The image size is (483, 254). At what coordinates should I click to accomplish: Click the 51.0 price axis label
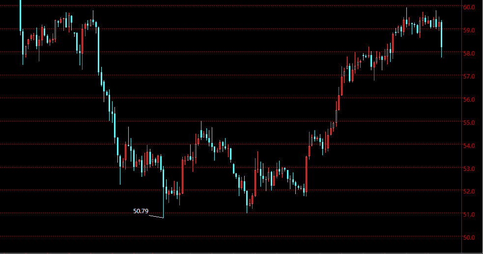[x=469, y=214]
